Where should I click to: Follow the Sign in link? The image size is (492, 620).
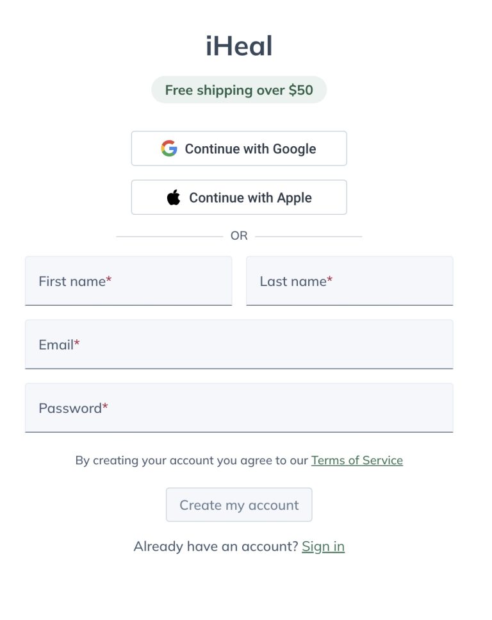[323, 546]
